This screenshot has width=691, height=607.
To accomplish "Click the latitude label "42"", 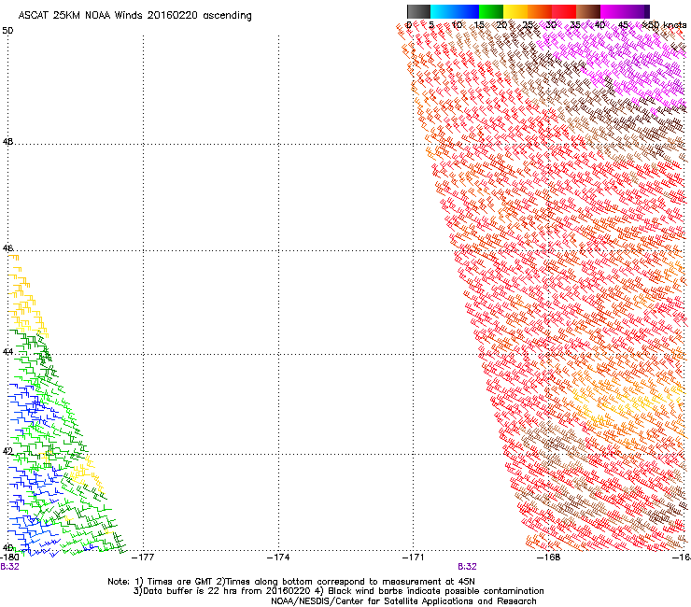I will 7,451.
